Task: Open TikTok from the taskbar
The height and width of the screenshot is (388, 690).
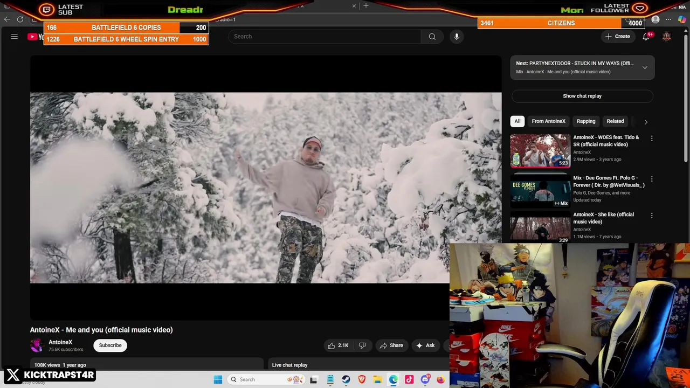Action: pos(409,379)
